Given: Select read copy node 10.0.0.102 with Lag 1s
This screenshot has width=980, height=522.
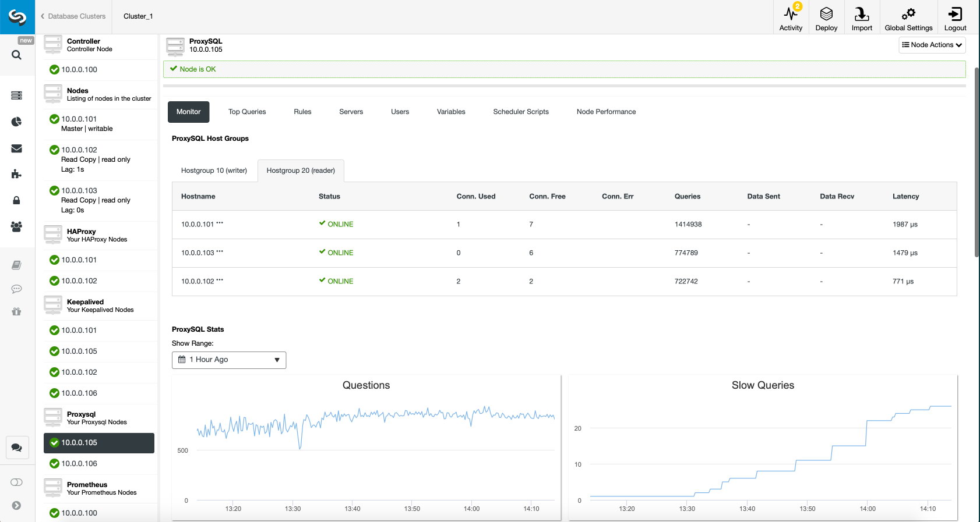Looking at the screenshot, I should (x=99, y=159).
